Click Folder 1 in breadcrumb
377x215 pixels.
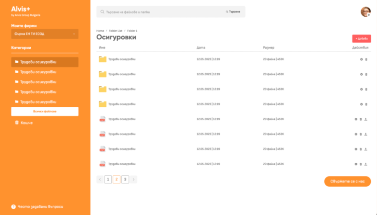[132, 31]
